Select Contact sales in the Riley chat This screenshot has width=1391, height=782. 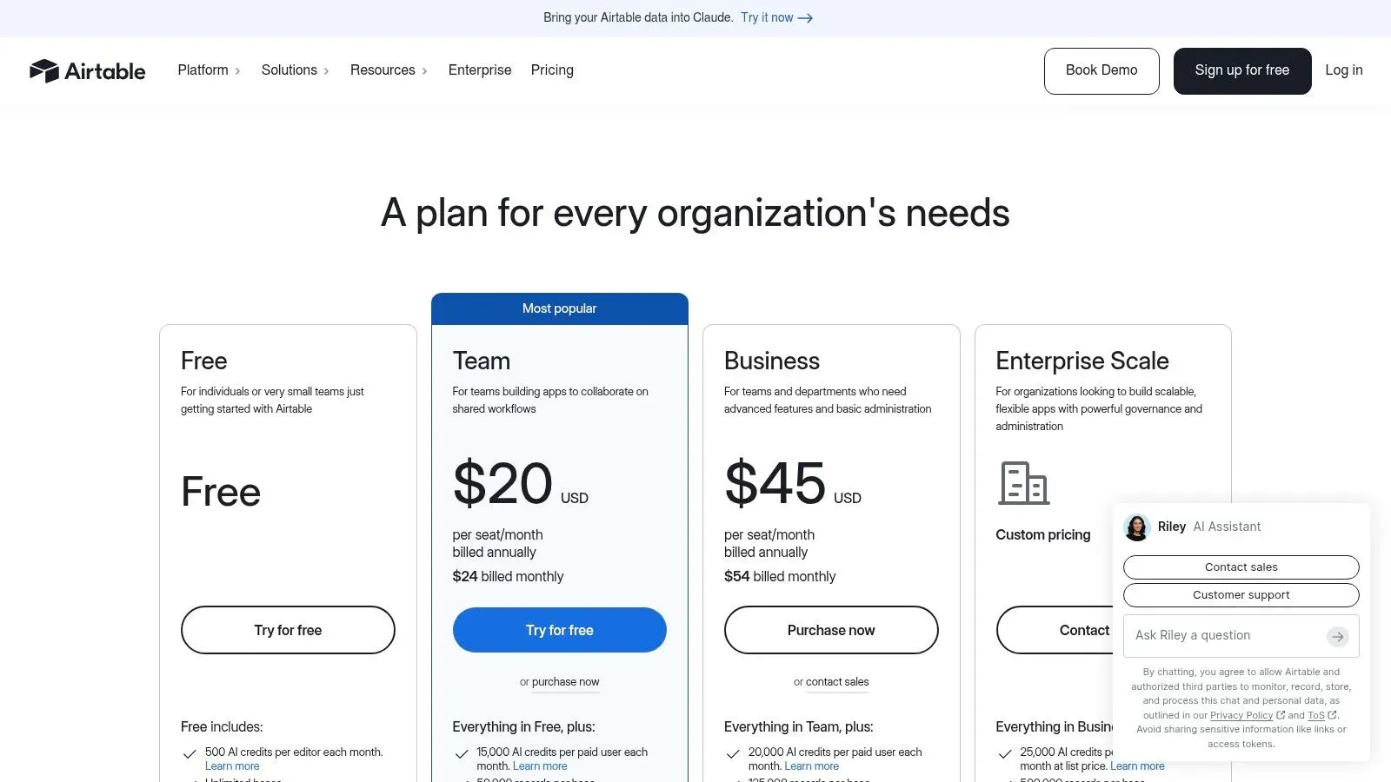click(x=1241, y=567)
